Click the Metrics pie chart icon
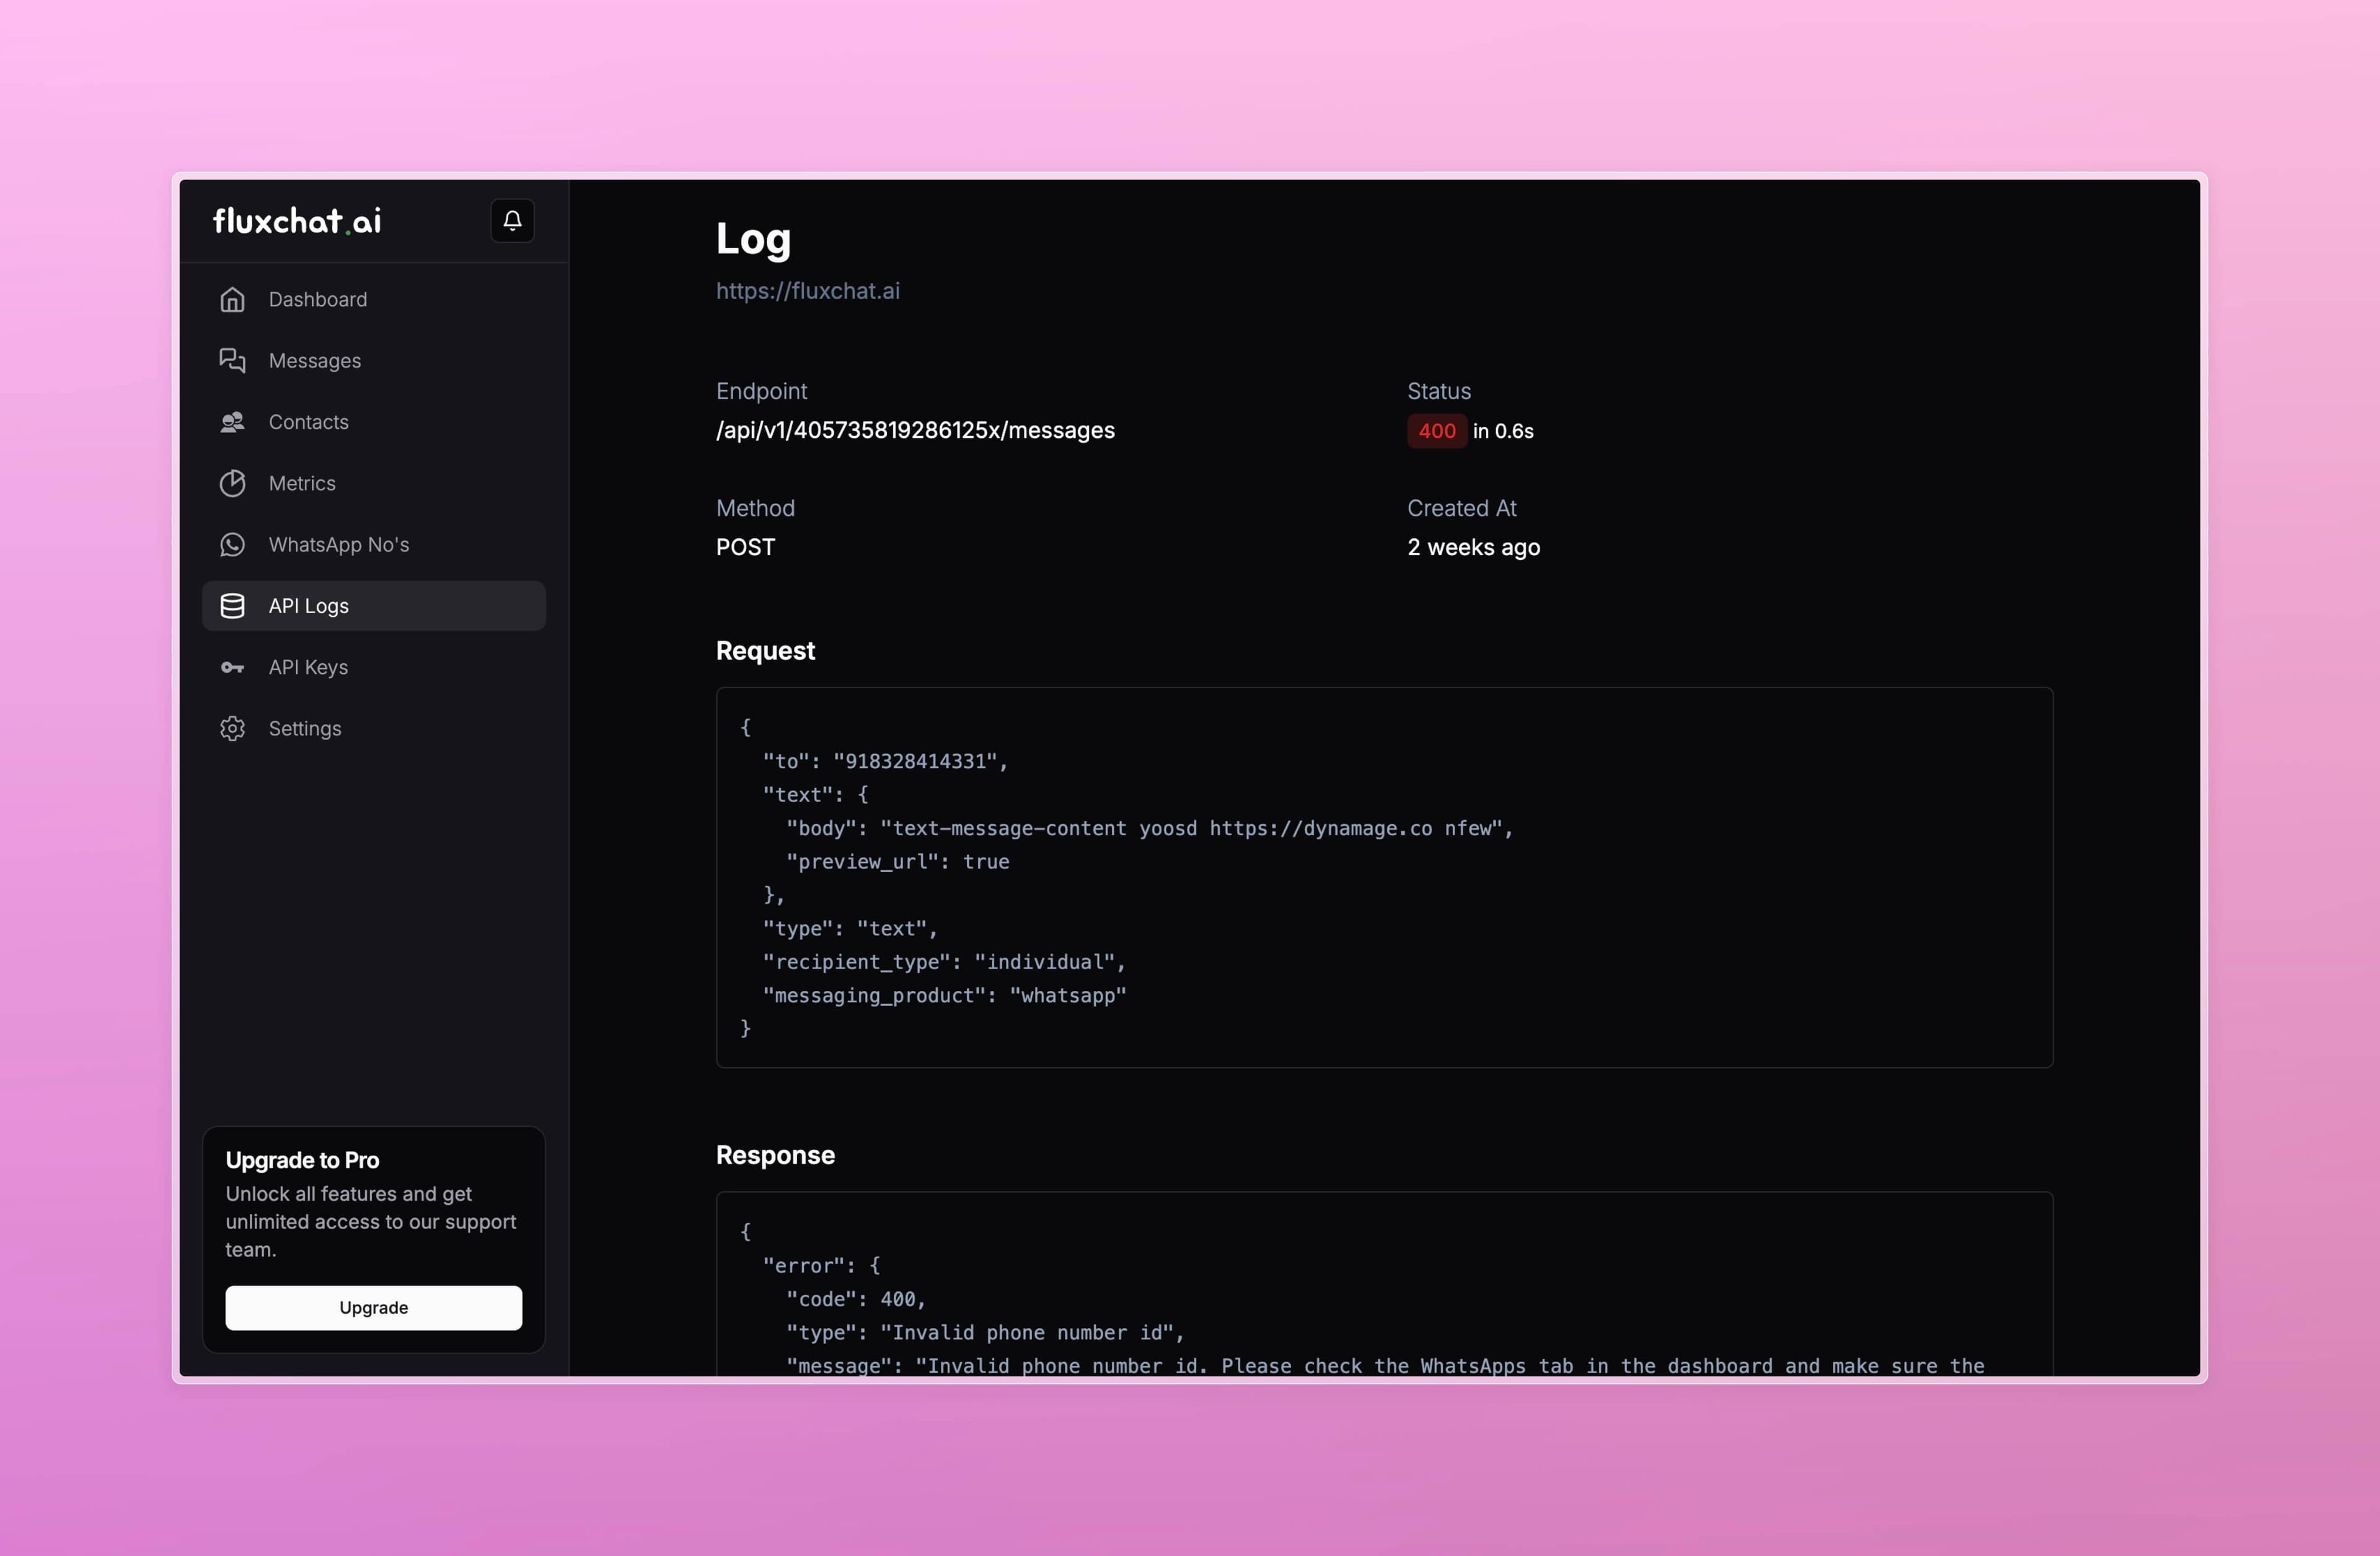 (232, 484)
